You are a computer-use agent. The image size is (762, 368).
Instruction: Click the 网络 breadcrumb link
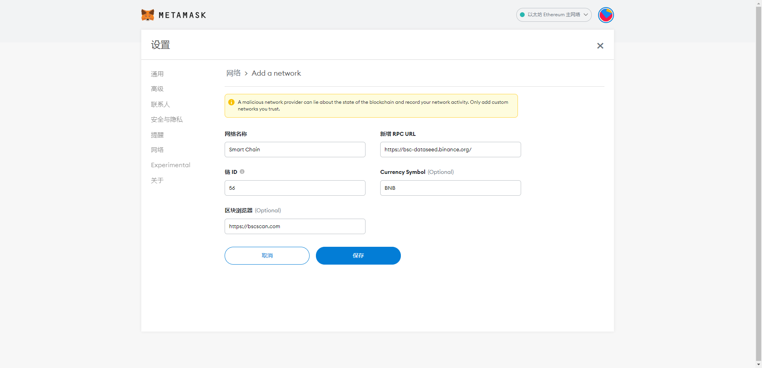[x=233, y=73]
